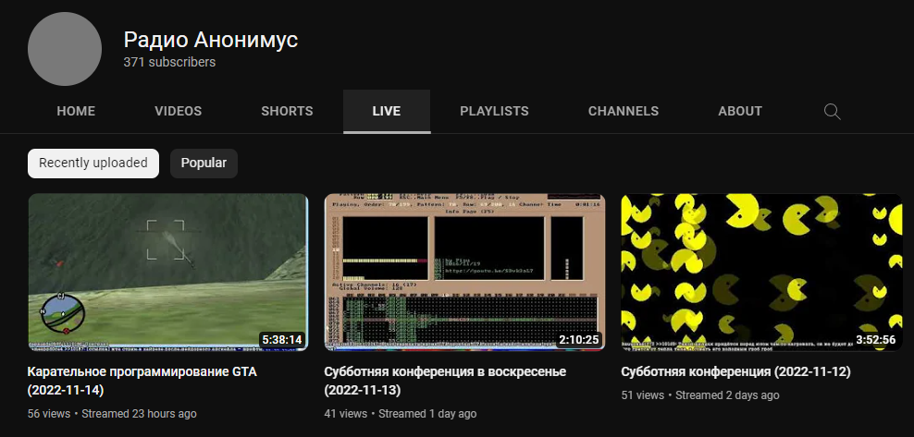The width and height of the screenshot is (914, 437).
Task: Click '41 views • Streamed 1 day ago'
Action: point(401,414)
